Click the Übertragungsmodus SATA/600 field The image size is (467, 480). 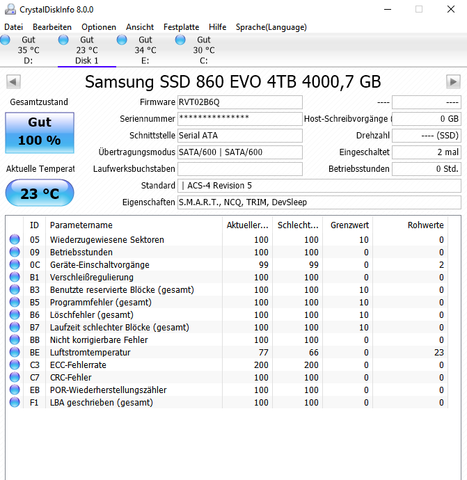point(240,152)
